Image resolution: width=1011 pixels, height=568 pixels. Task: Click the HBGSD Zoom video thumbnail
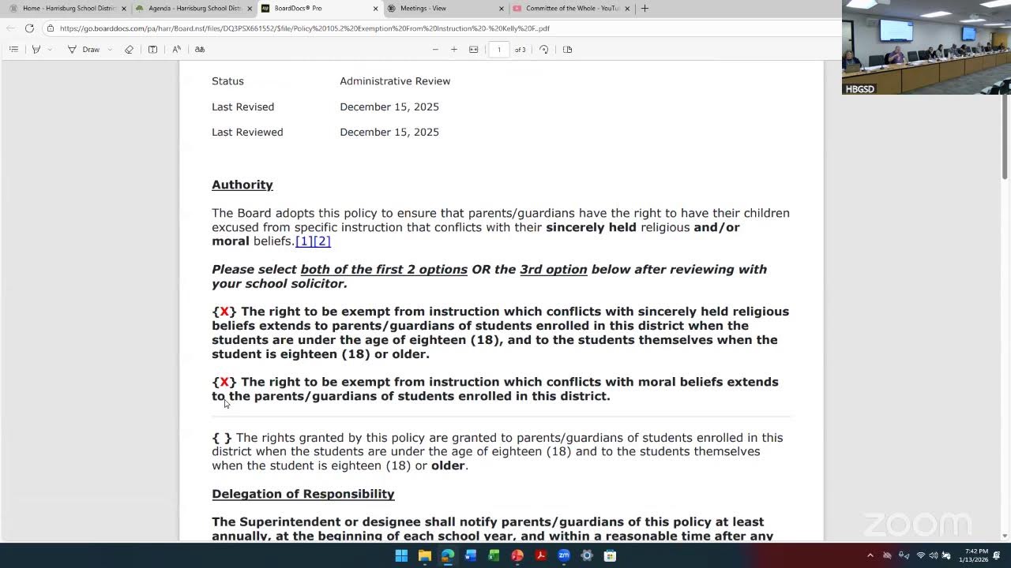[926, 47]
